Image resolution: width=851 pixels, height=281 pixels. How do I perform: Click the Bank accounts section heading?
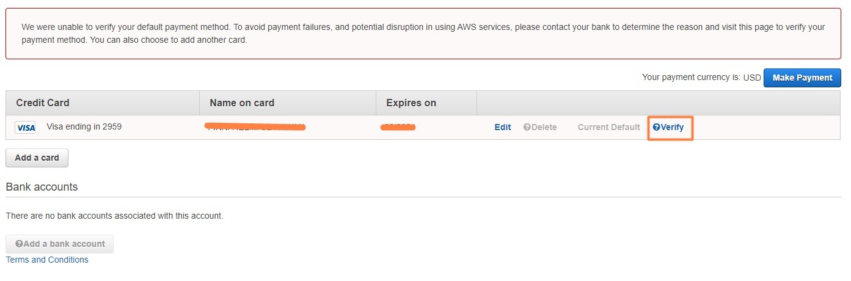[42, 187]
